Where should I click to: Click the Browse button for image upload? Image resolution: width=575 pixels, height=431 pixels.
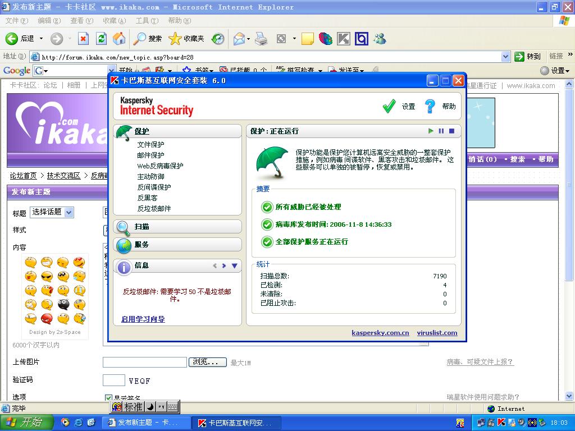[x=208, y=362]
